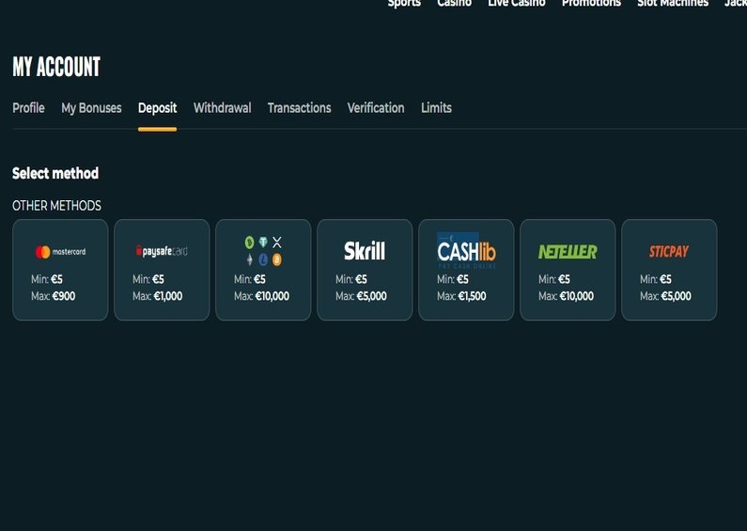Choose the paysafecard deposit method
747x531 pixels.
(162, 270)
